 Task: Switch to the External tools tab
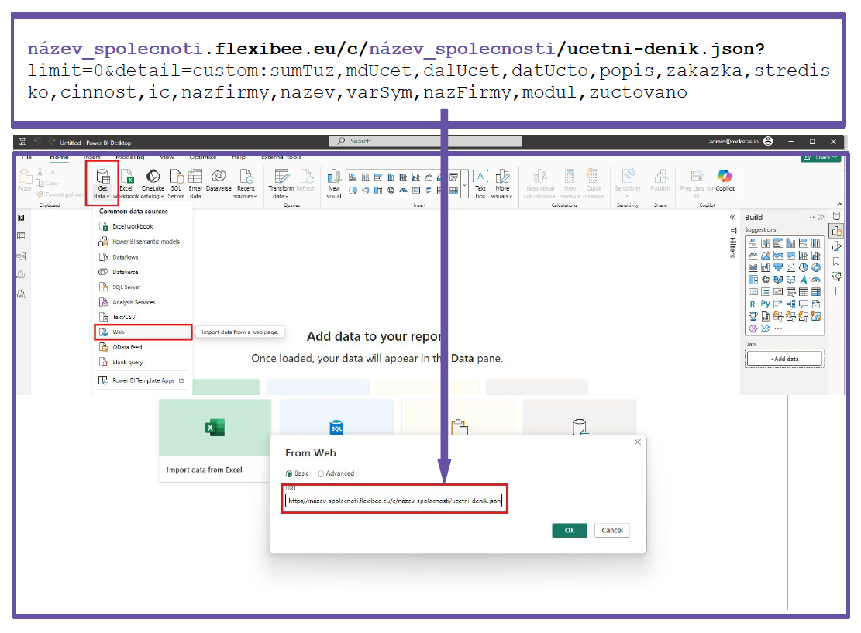[281, 157]
